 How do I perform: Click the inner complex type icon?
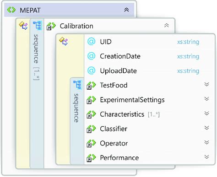coord(64,41)
